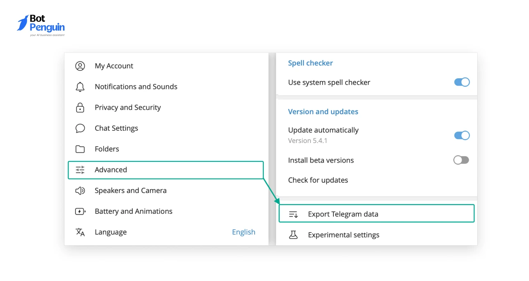Screen dimensions: 529x281
Task: Click the Export Telegram data list-arrow icon
Action: pyautogui.click(x=293, y=214)
